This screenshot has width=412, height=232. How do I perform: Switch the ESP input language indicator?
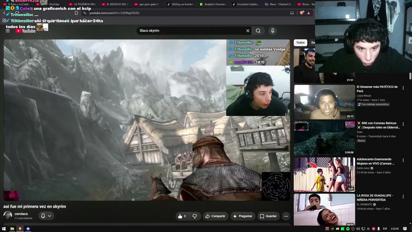click(385, 229)
